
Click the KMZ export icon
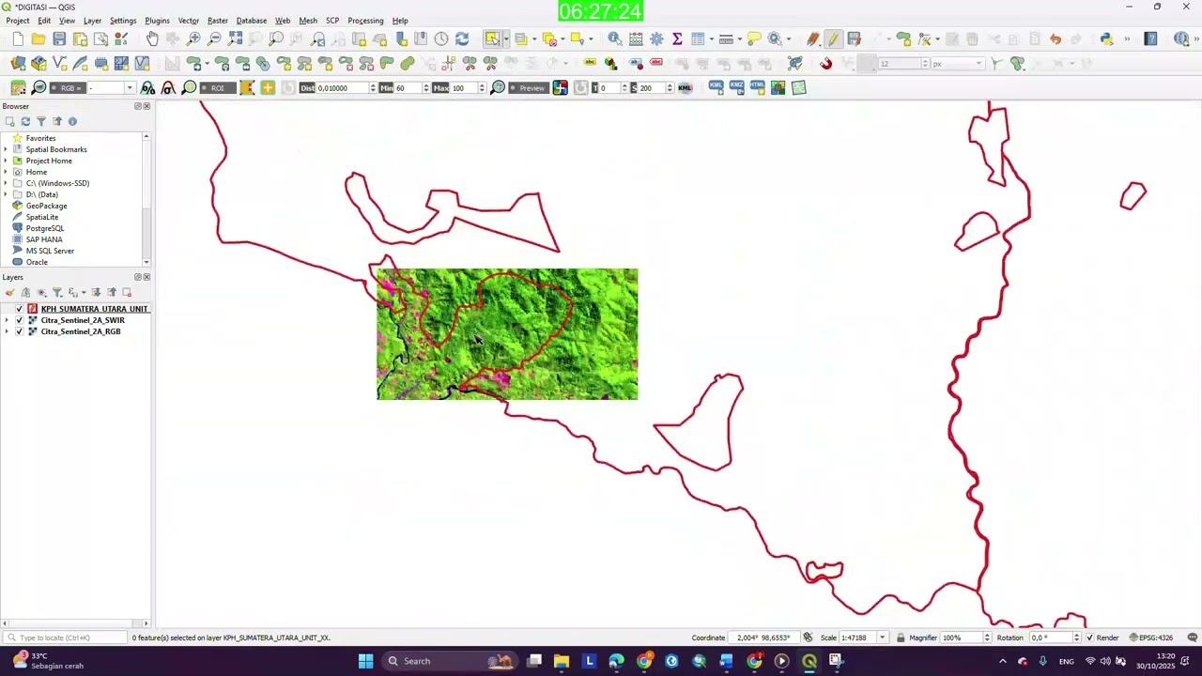click(x=736, y=87)
